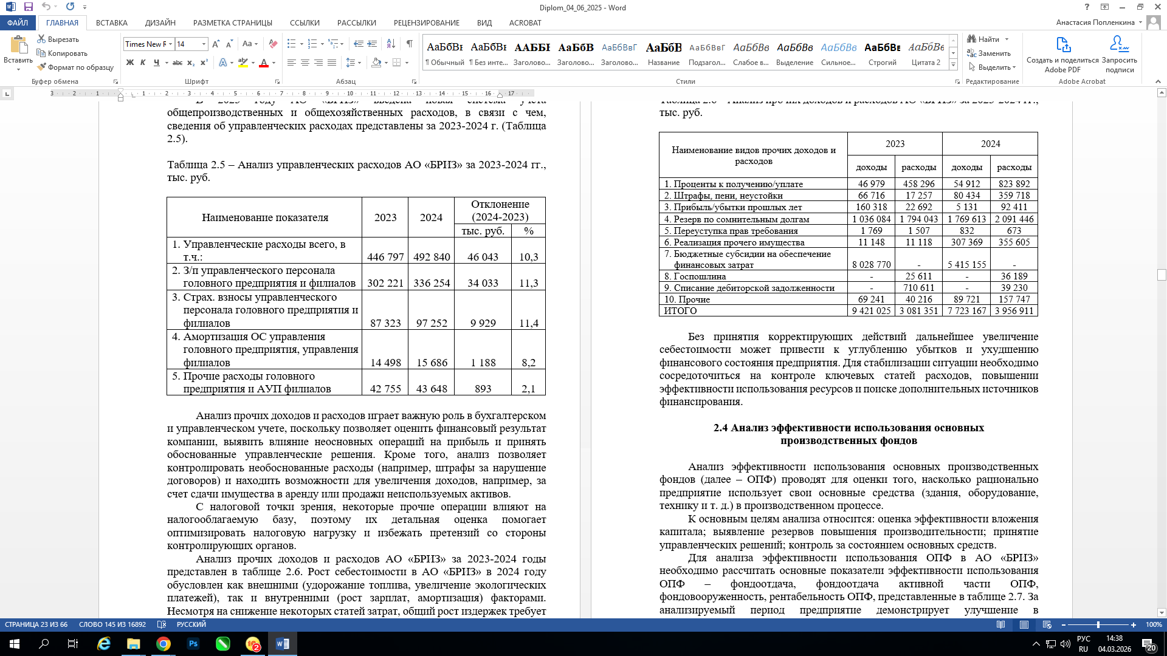
Task: Switch to the РЕЦЕНЗИРОВАНИЕ tab
Action: click(x=426, y=22)
